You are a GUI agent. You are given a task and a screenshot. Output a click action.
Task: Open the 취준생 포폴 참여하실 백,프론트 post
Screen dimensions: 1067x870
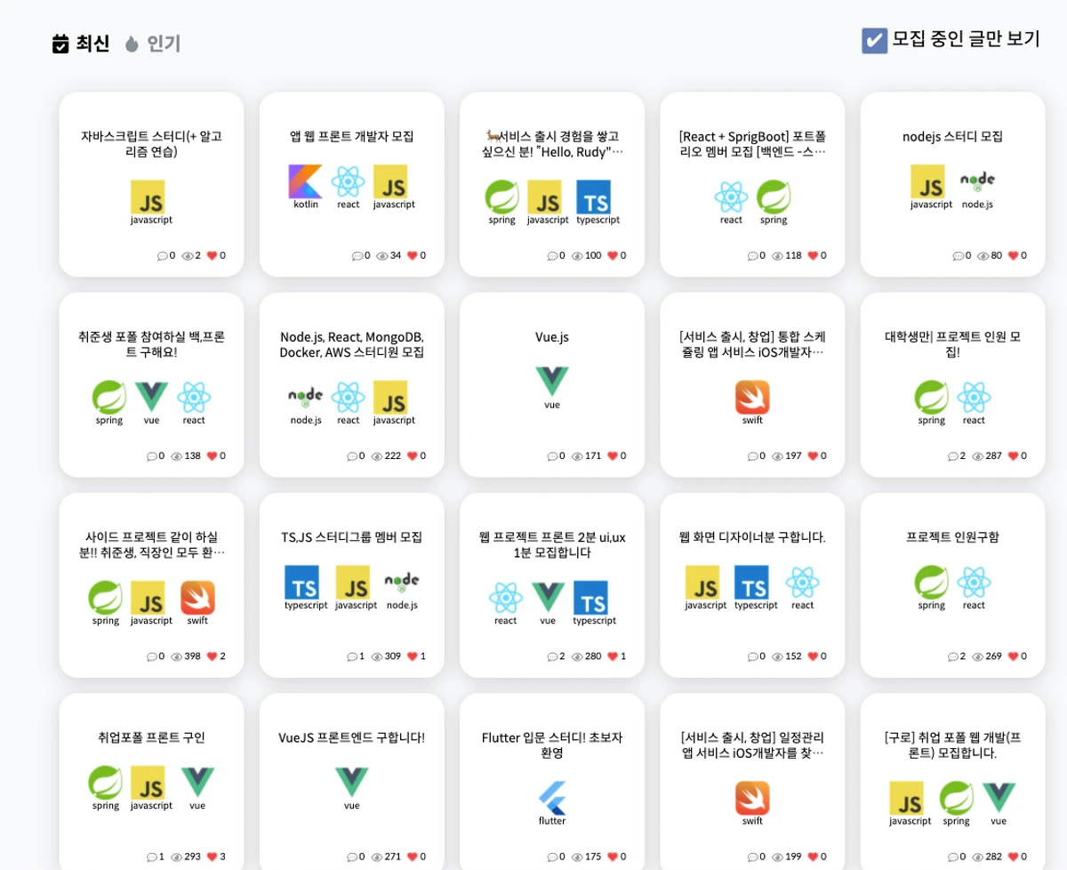coord(151,344)
